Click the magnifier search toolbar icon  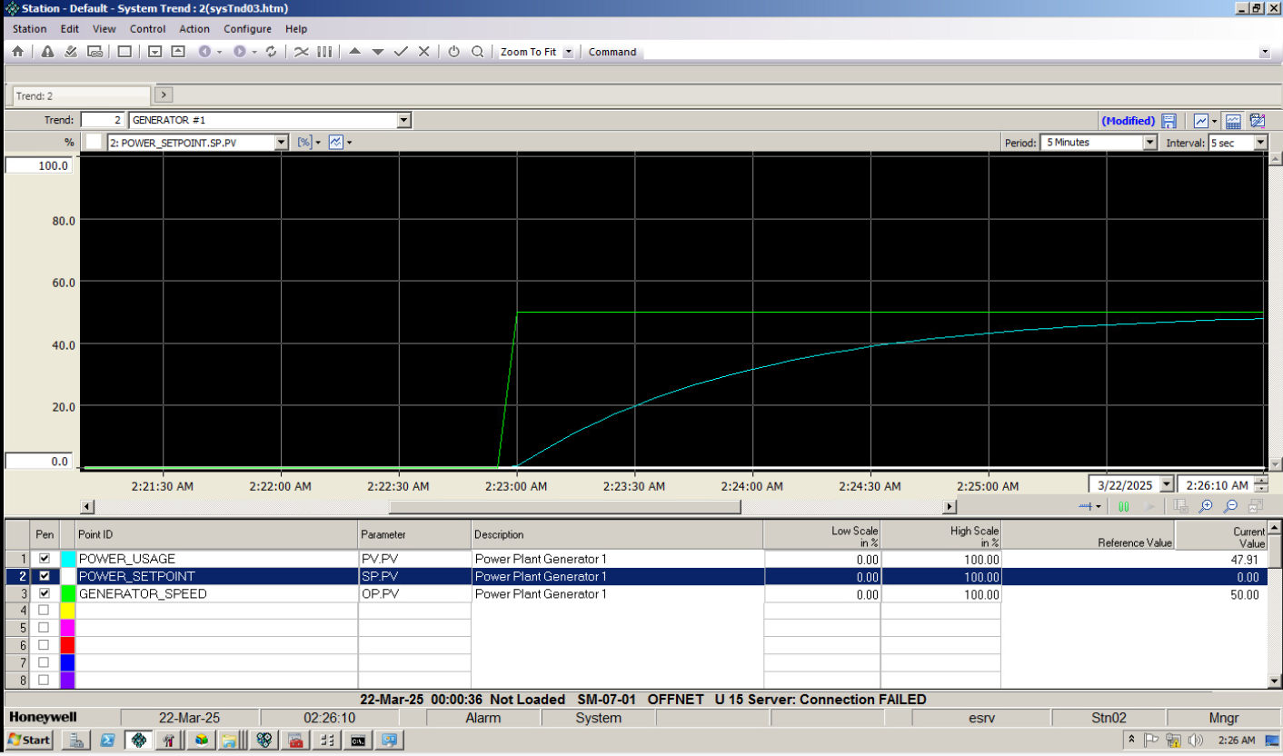click(x=478, y=52)
